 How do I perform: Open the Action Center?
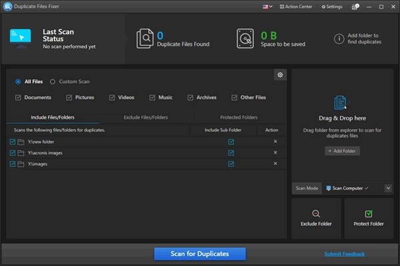(296, 7)
